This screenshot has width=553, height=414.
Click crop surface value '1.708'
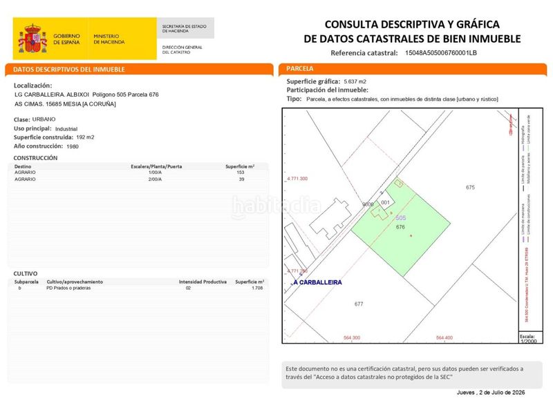click(257, 288)
